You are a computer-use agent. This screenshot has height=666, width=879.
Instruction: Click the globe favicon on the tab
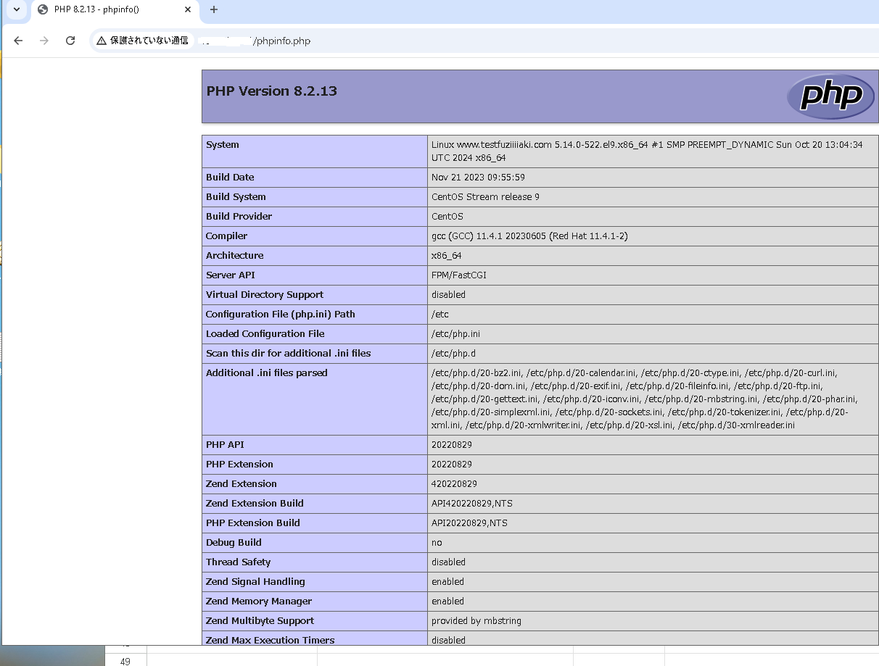[x=41, y=11]
